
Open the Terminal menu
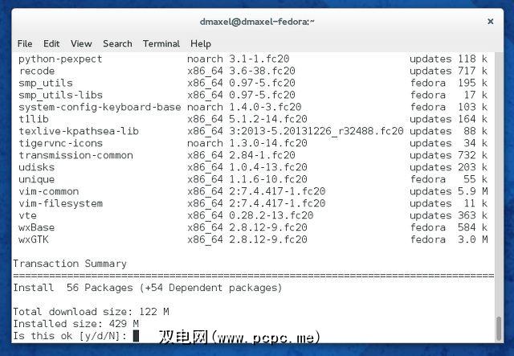click(161, 43)
